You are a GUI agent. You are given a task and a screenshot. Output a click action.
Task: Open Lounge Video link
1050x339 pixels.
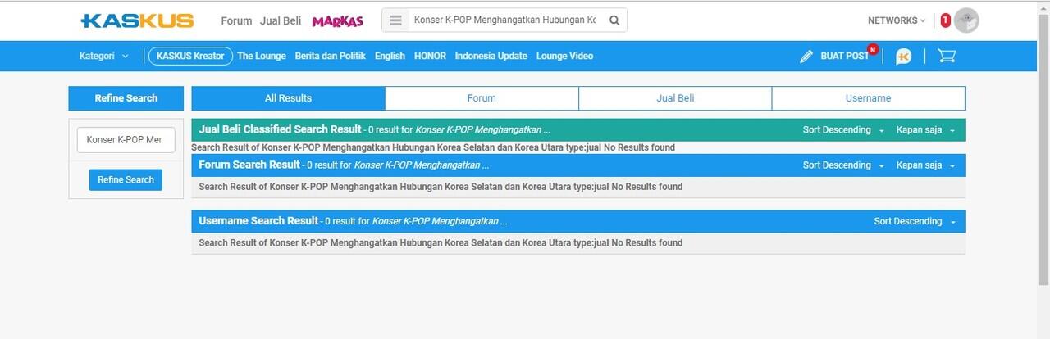click(x=564, y=56)
